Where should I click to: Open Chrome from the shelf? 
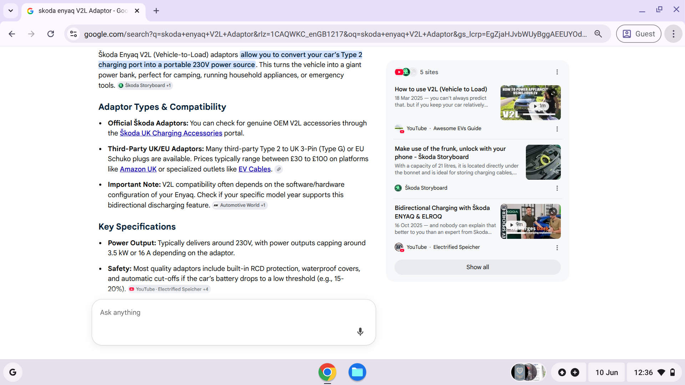tap(327, 372)
